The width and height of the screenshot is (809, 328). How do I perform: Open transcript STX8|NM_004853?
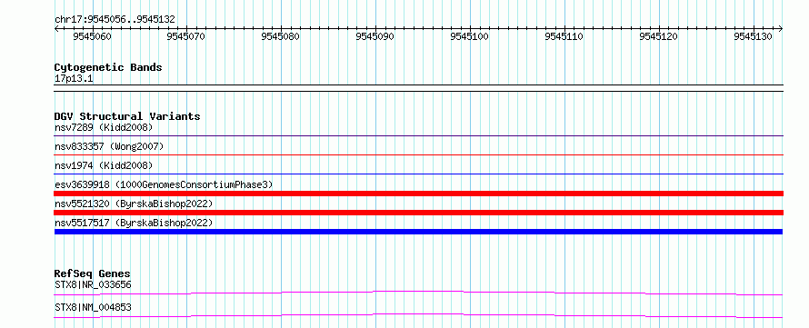pos(93,307)
